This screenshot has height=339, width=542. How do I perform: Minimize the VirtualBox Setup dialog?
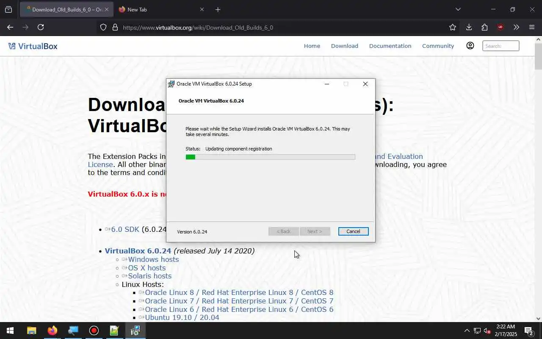326,84
